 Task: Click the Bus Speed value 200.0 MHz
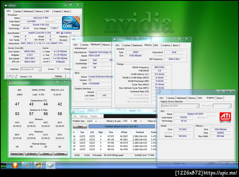point(30,58)
